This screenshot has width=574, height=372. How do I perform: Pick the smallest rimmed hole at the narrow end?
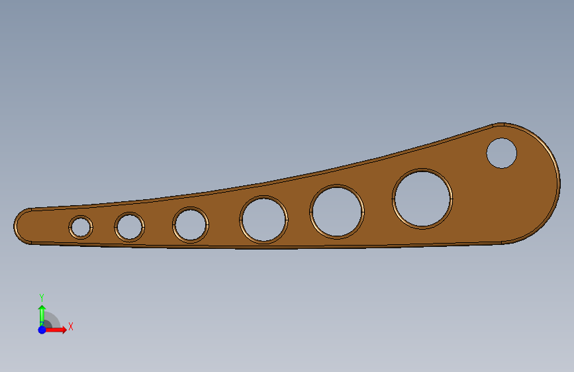tap(81, 228)
